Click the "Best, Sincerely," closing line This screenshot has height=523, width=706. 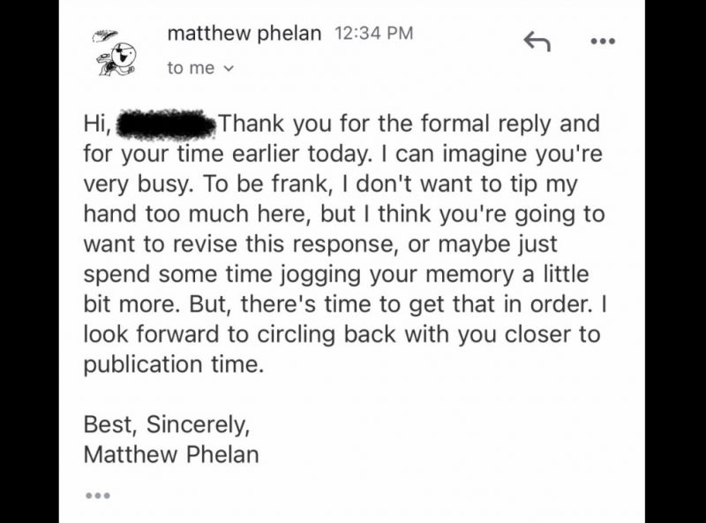point(167,425)
